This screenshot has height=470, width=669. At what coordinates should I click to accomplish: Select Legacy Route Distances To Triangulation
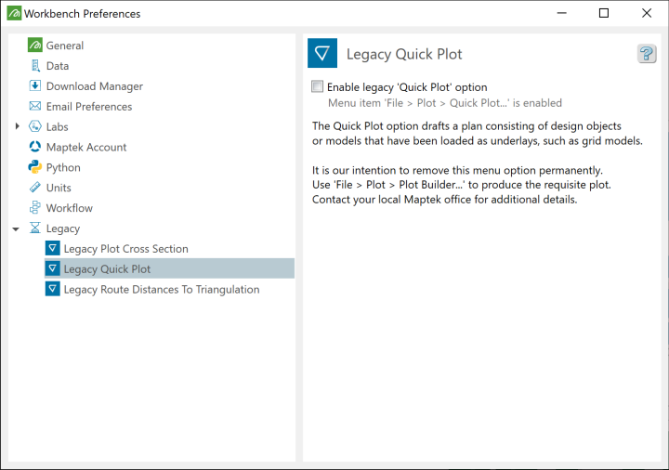161,290
